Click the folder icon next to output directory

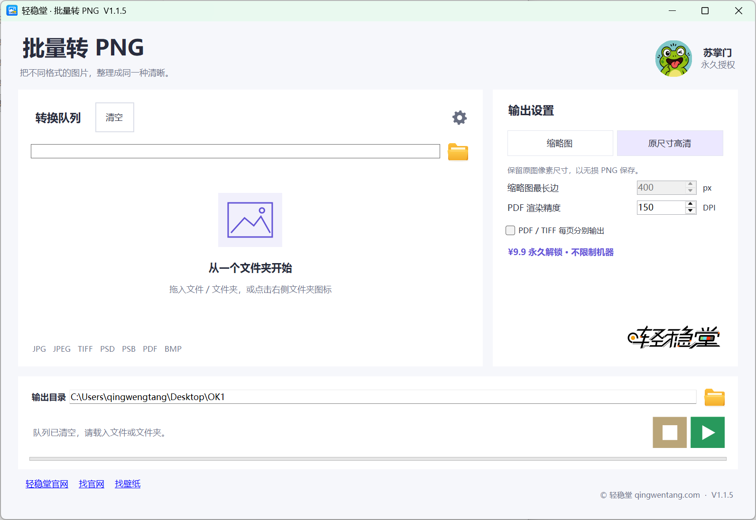tap(714, 397)
